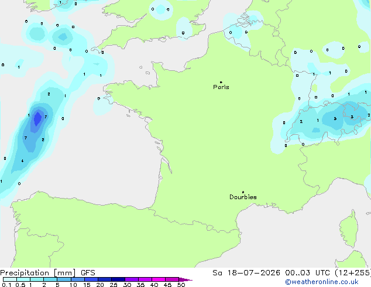The width and height of the screenshot is (371, 287).
Task: Click the Paris city label
Action: click(221, 87)
